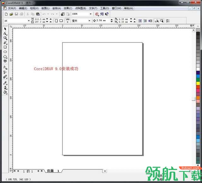This screenshot has height=183, width=202.
Task: Activate the Zoom magnifier tool
Action: coord(5,38)
